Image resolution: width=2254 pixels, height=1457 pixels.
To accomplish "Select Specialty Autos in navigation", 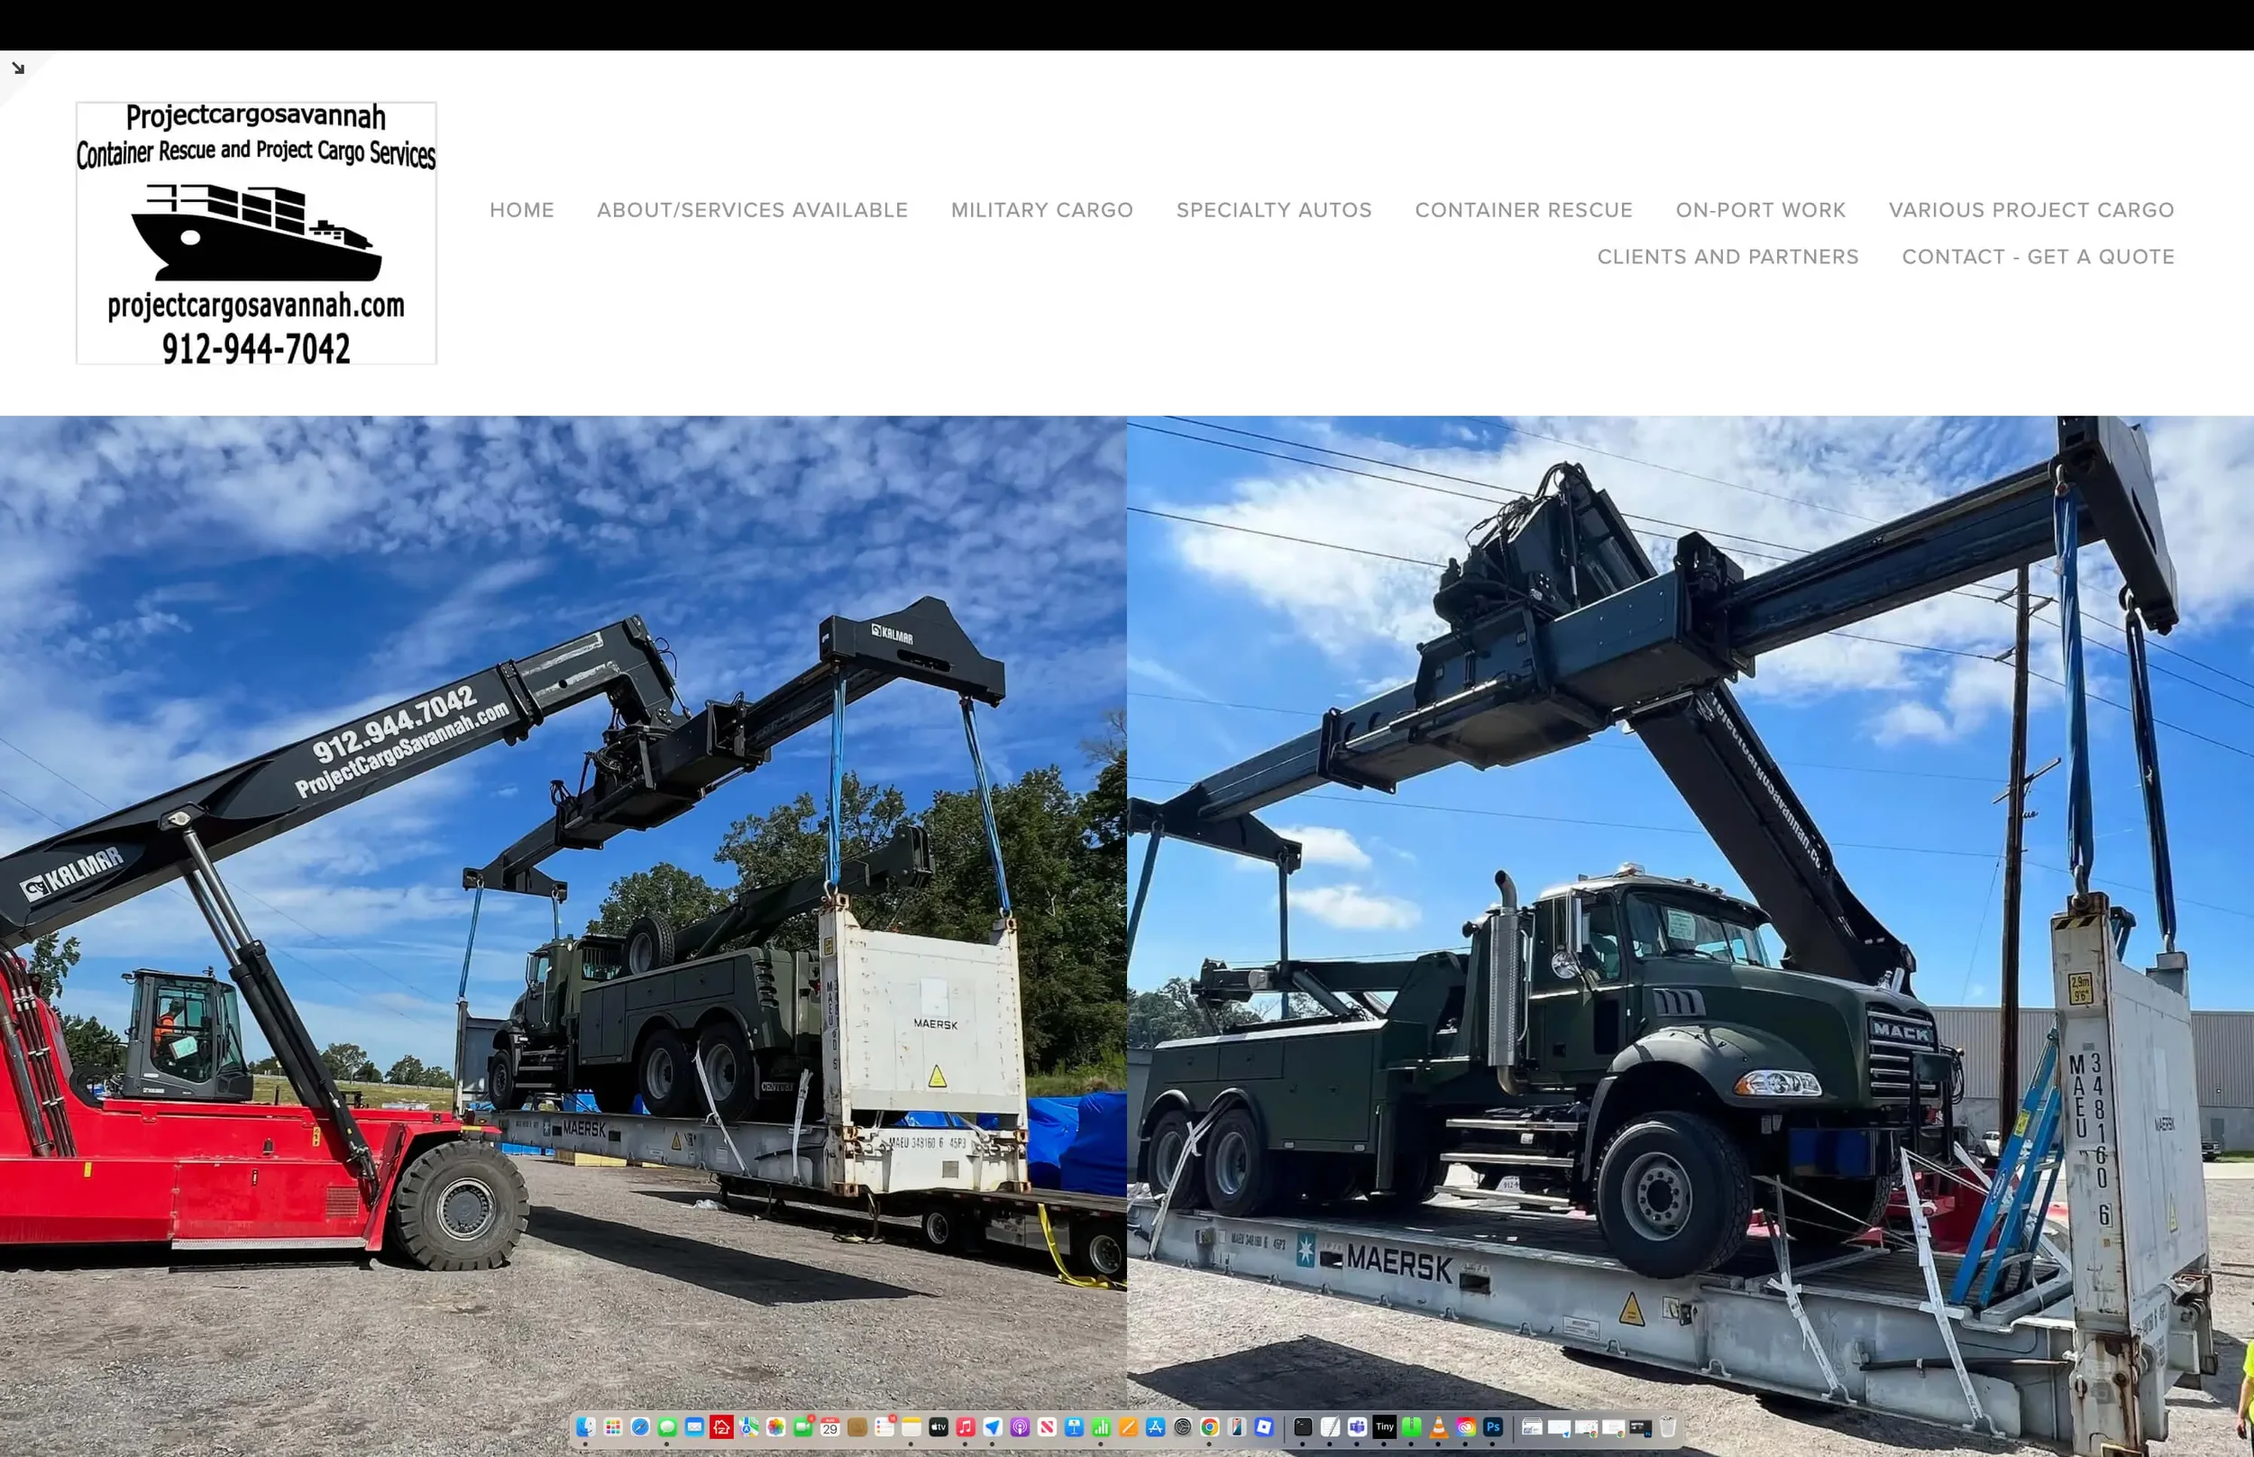I will [x=1273, y=210].
